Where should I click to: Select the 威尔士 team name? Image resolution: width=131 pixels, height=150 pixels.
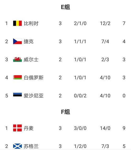[x=31, y=59]
